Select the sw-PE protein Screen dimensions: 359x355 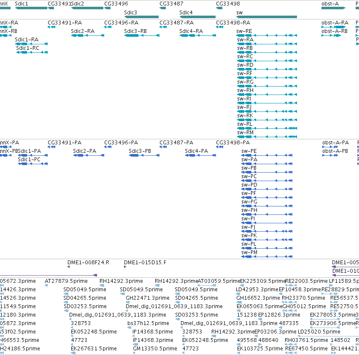coord(267,155)
